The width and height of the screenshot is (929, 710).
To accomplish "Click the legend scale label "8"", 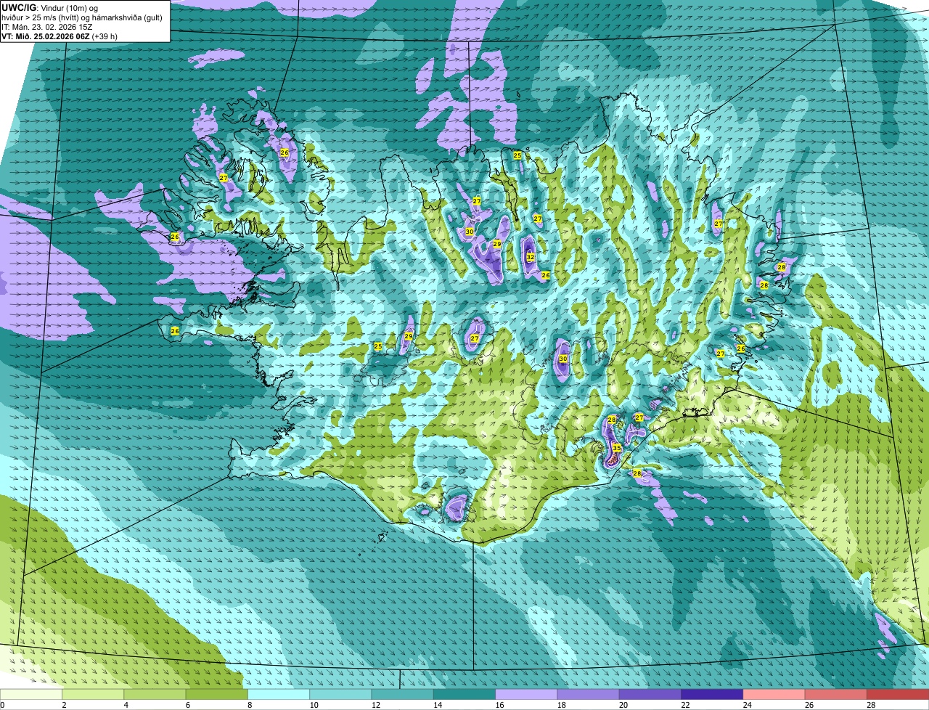I will point(249,705).
